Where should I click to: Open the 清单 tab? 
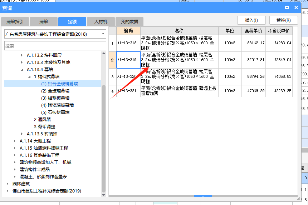(x=44, y=21)
